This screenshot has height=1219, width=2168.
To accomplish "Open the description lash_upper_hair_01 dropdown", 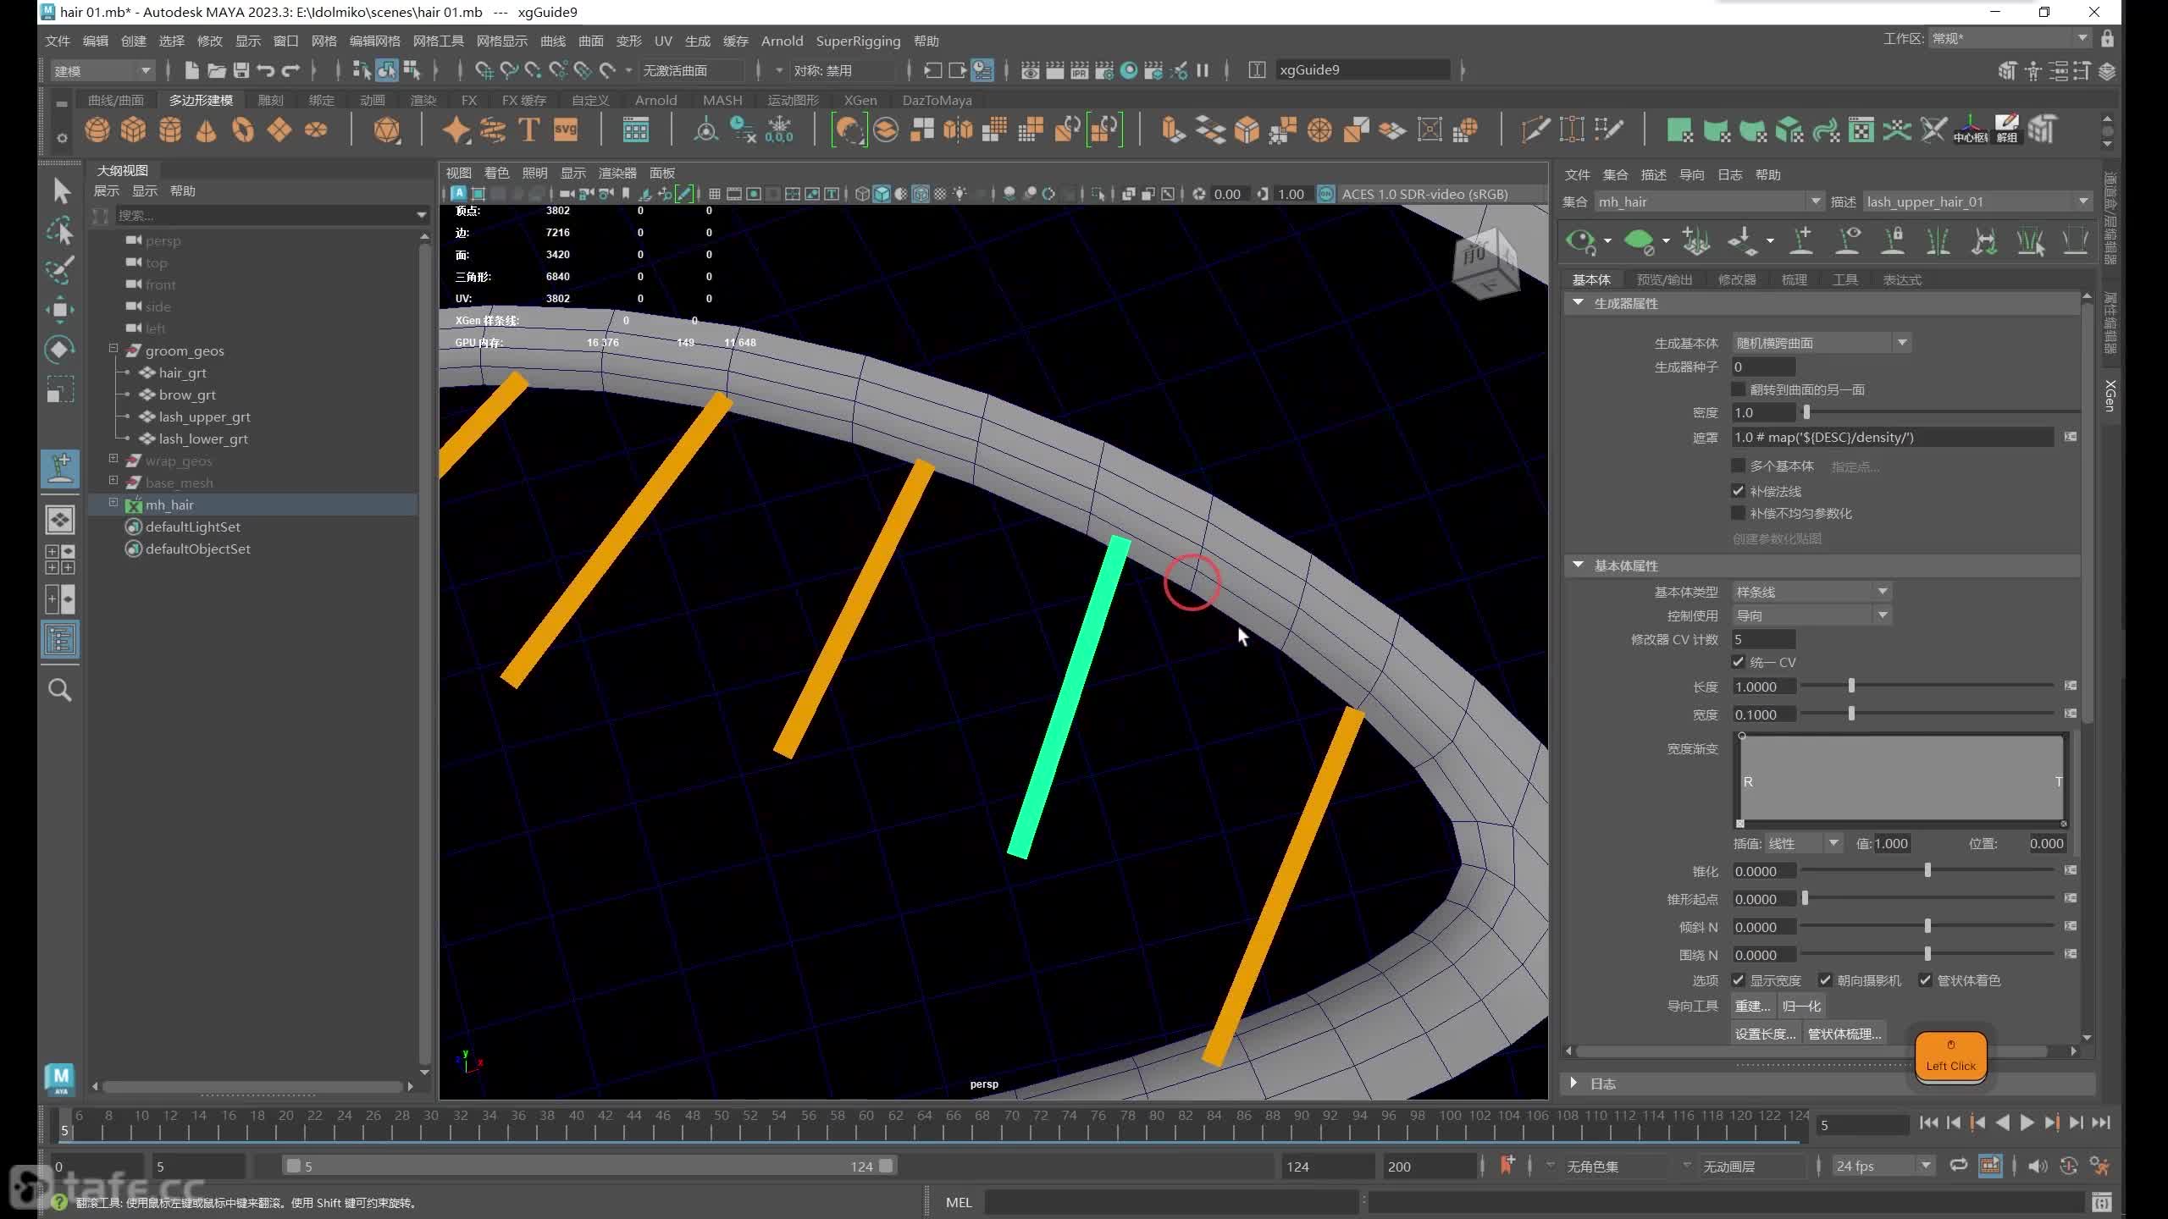I will [1977, 201].
